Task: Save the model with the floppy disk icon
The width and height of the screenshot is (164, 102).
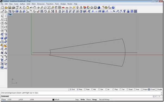Action: coord(10,7)
